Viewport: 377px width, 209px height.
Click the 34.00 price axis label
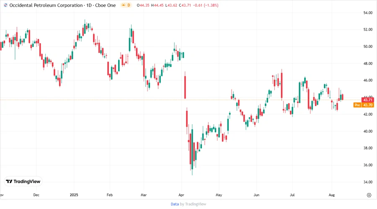click(368, 182)
